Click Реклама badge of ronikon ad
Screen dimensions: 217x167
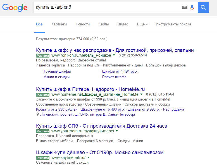point(43,56)
